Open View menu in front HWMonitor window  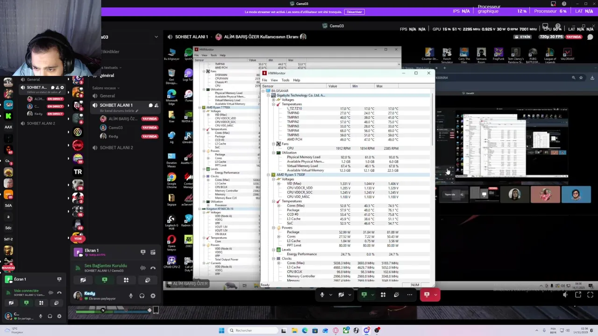coord(274,80)
